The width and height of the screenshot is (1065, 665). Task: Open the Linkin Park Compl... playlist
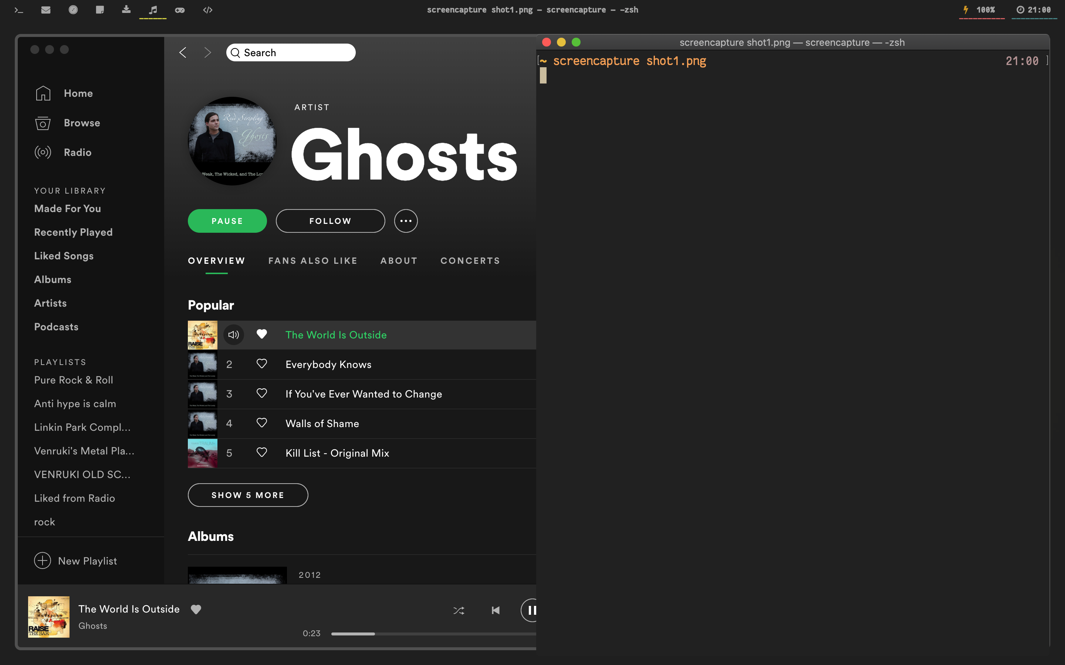click(x=82, y=427)
